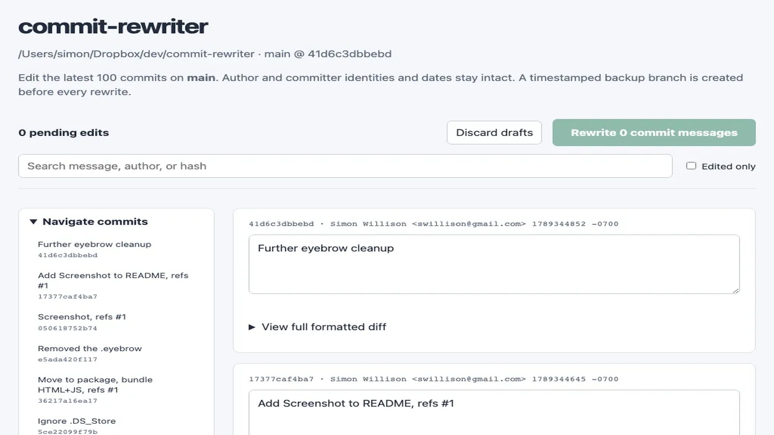Viewport: 774px width, 435px height.
Task: Click the 050618752b74 hash in sidebar
Action: click(68, 328)
